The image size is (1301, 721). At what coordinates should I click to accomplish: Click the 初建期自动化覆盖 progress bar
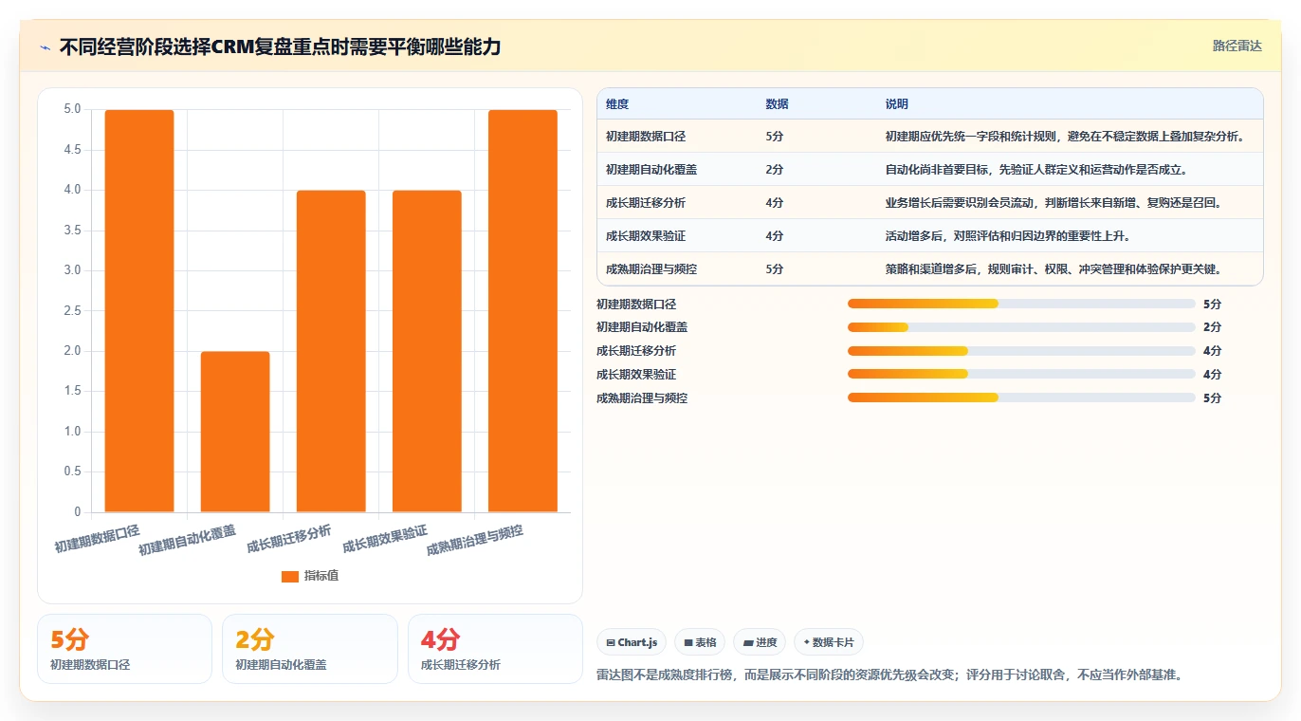coord(1021,327)
